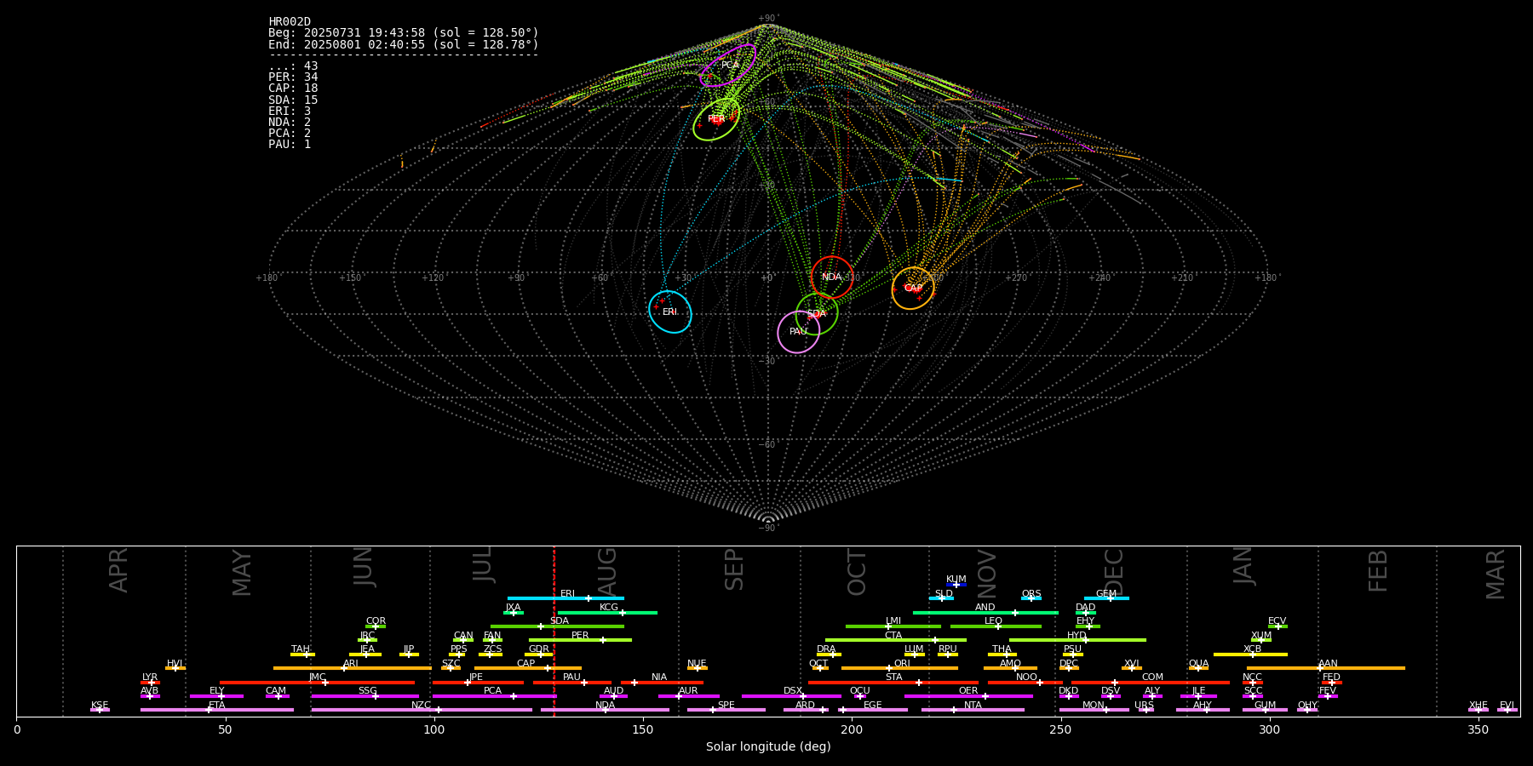This screenshot has height=766, width=1533.
Task: Click the AAN orange bar on timeline
Action: (1326, 668)
